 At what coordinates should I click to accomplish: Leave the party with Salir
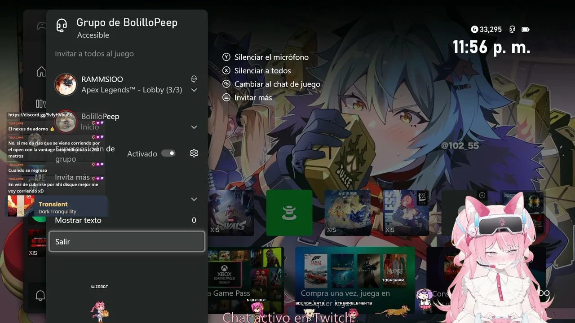click(127, 242)
